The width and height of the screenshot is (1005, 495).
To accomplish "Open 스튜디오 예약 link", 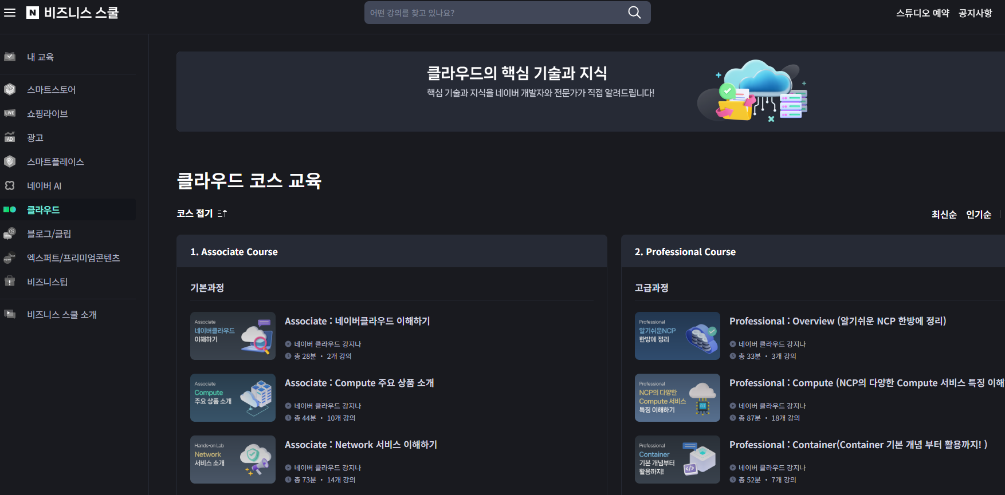I will click(x=922, y=13).
